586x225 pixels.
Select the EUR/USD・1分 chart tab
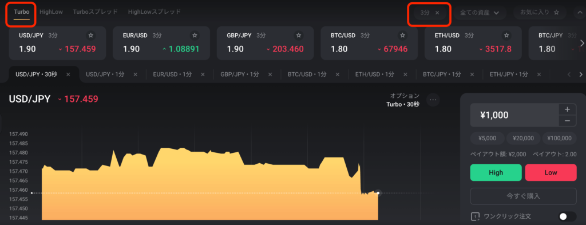(172, 74)
